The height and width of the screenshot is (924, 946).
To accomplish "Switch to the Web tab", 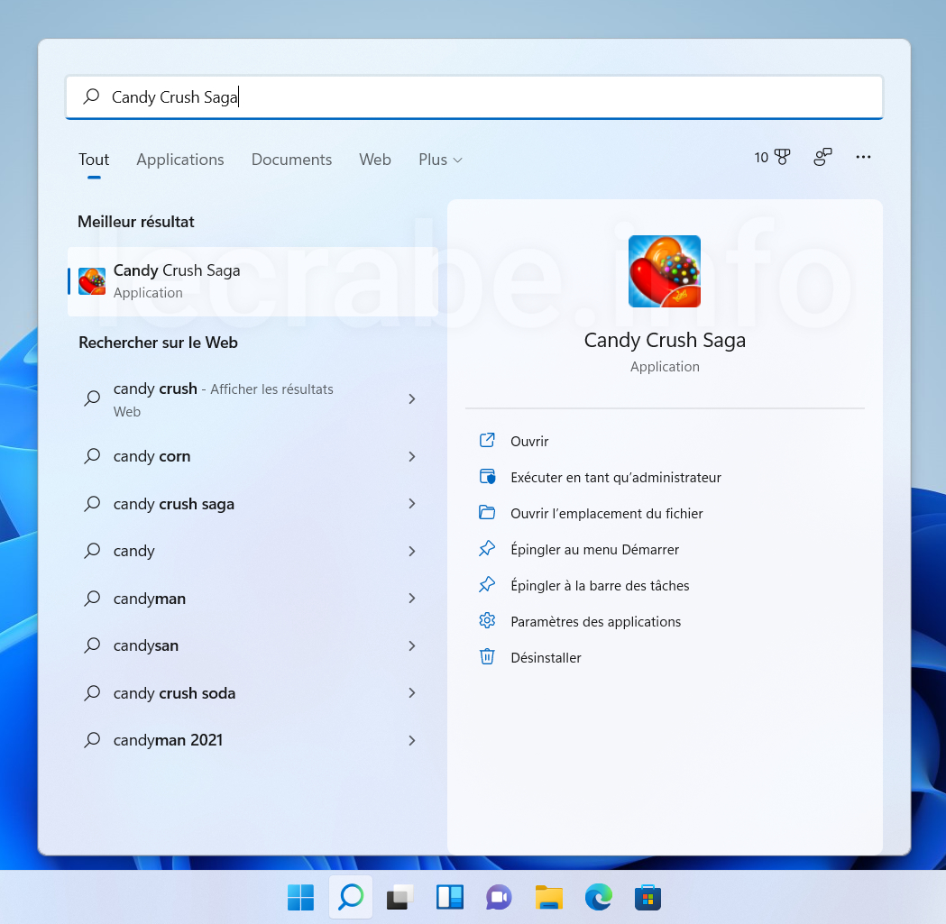I will click(374, 160).
